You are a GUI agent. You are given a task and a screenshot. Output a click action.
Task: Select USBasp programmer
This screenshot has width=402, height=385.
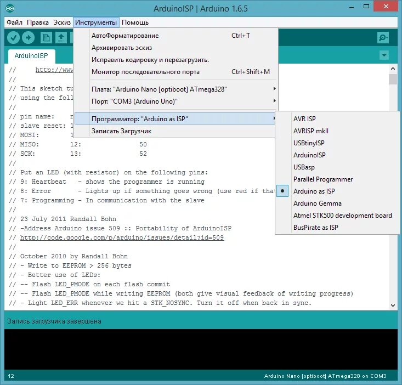[337, 167]
